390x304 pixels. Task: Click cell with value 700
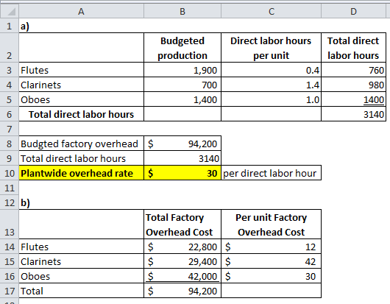(182, 85)
